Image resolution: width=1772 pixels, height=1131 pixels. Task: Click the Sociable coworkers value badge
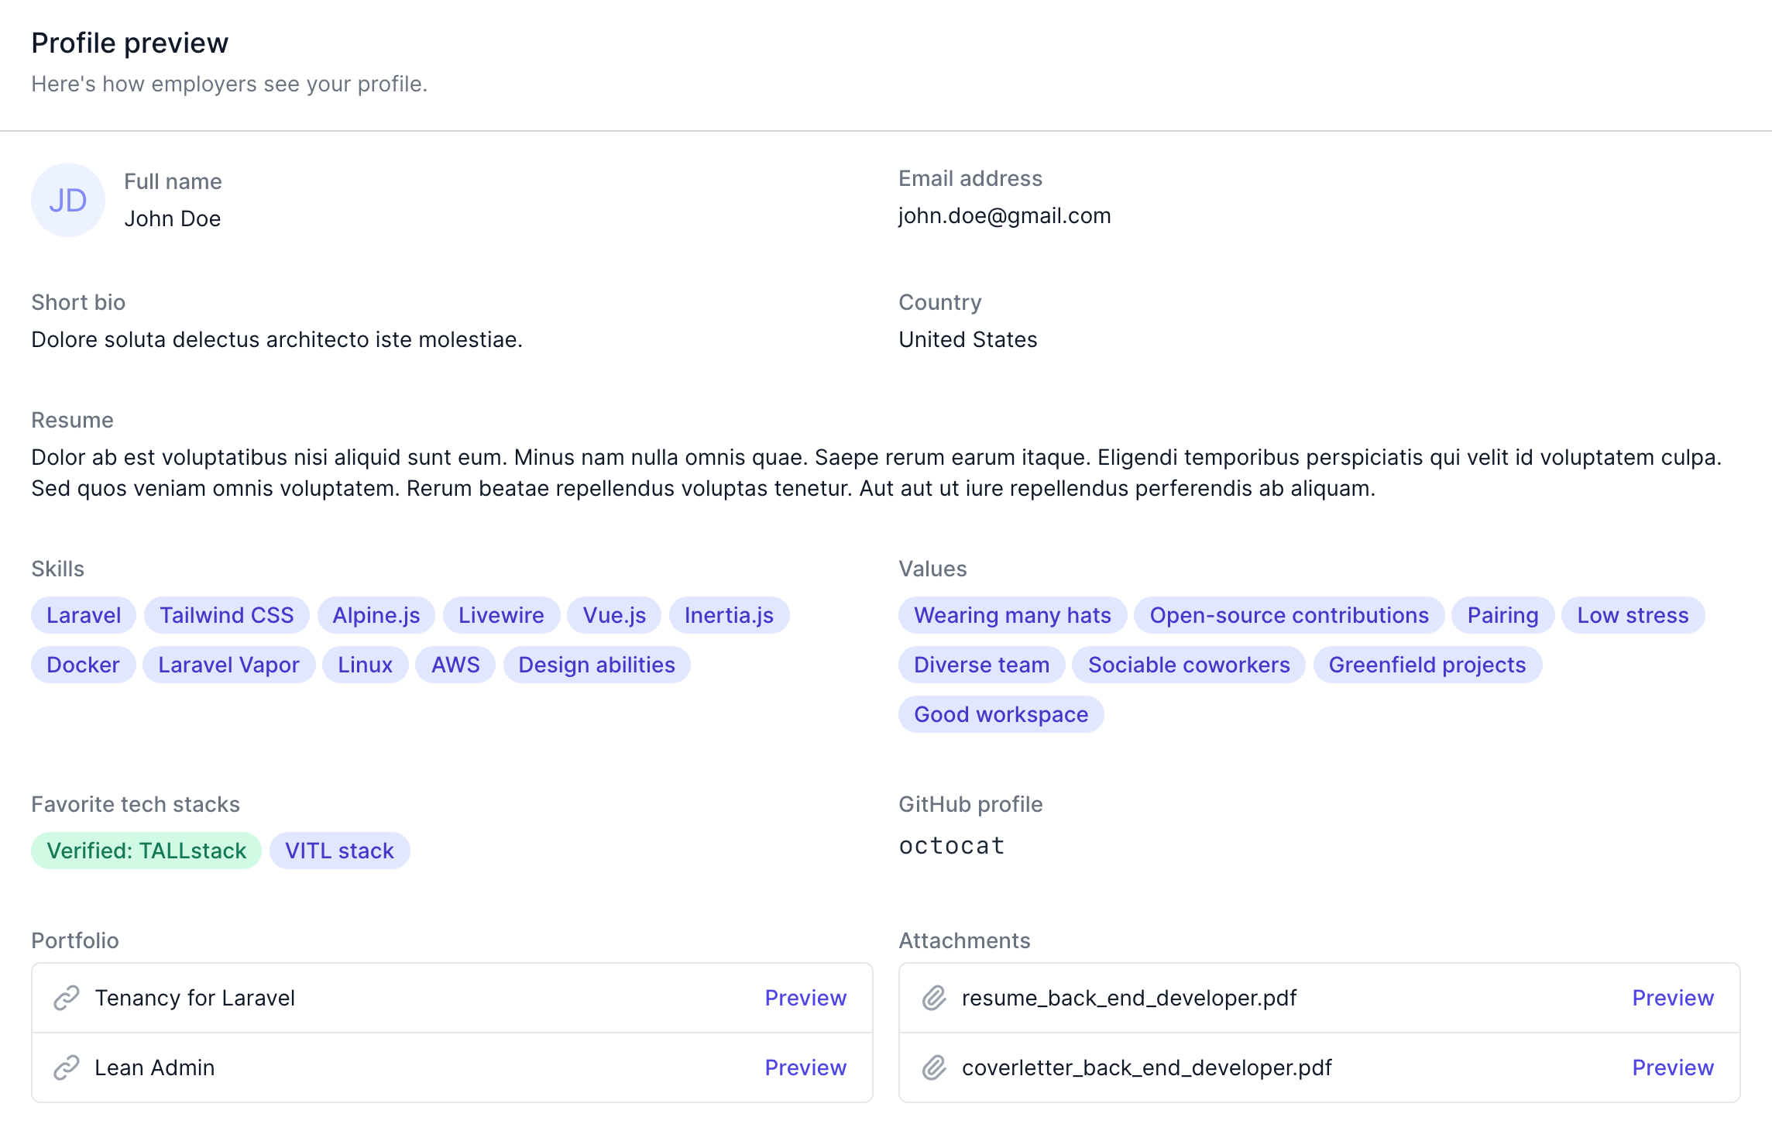[x=1189, y=665]
